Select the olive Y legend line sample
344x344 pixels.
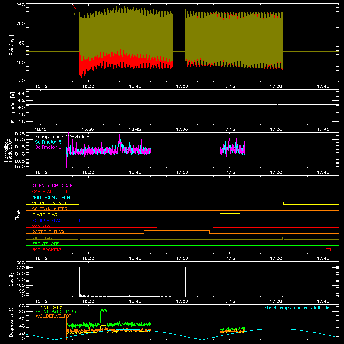tap(51, 15)
